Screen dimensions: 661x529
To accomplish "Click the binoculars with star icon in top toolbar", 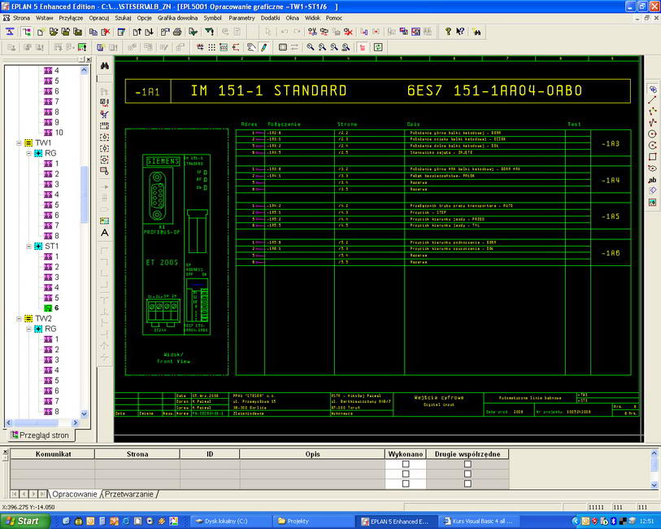I will (x=476, y=32).
